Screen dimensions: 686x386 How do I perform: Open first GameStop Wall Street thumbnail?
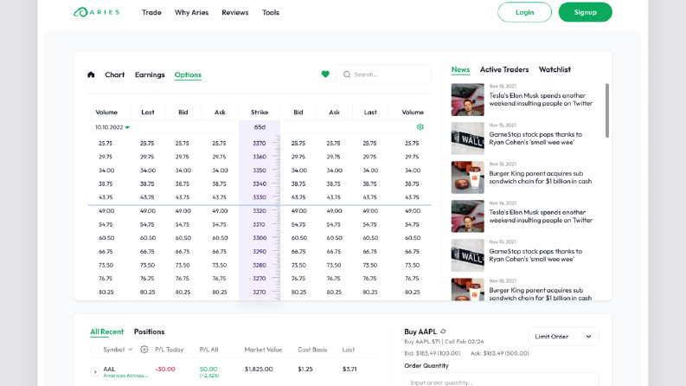468,138
